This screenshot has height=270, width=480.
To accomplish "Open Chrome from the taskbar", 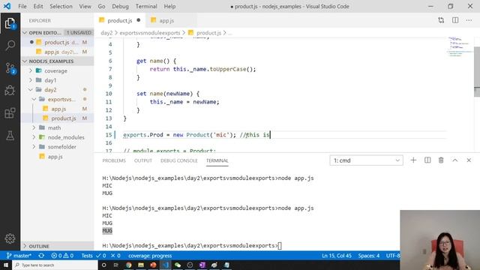I will pyautogui.click(x=128, y=265).
